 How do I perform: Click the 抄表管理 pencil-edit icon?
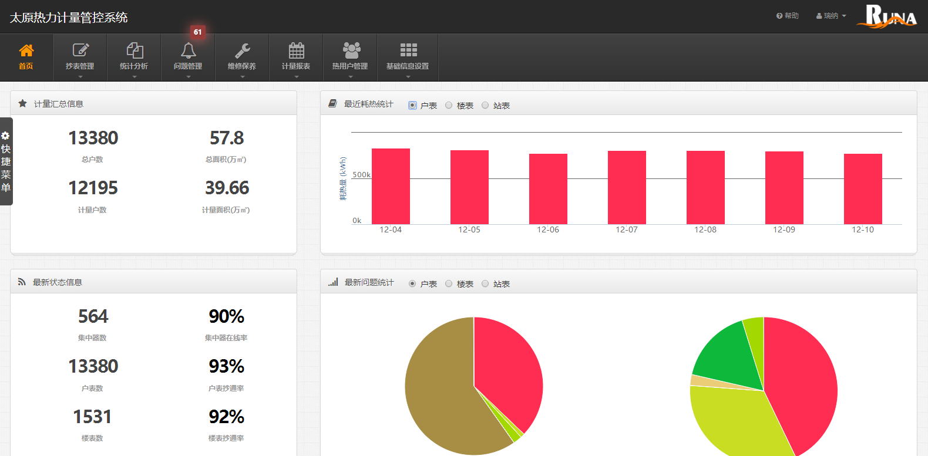[x=80, y=50]
